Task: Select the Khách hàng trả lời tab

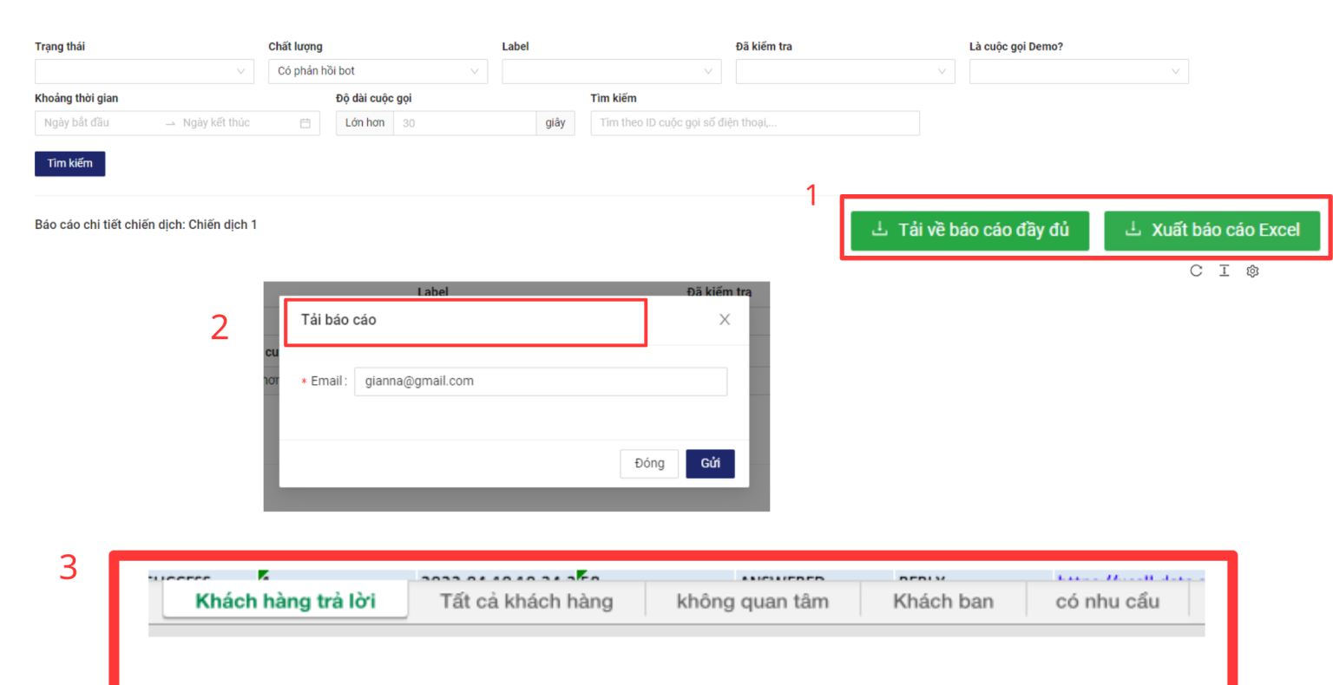Action: 285,601
